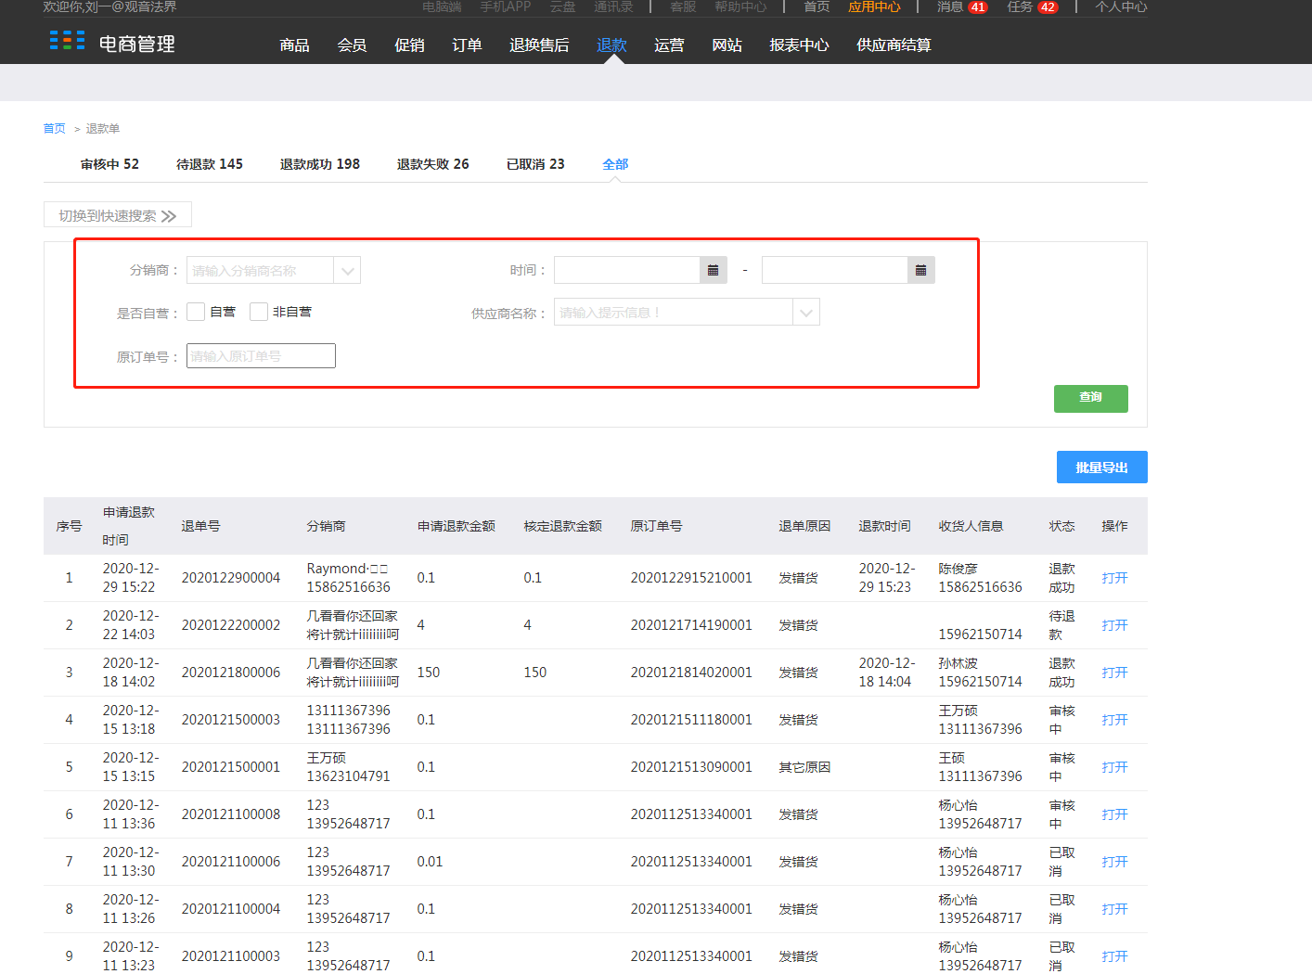
Task: Switch to the 退款失败 26 tab
Action: 433,164
